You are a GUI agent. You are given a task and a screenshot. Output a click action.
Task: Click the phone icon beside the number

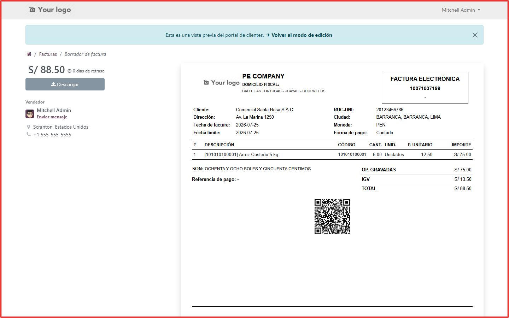pos(29,134)
